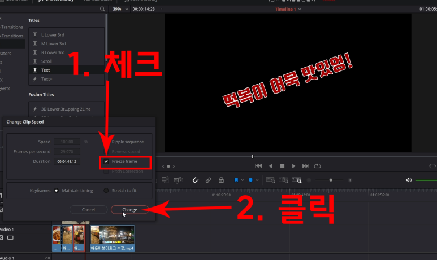Viewport: 437px width, 260px height.
Task: Toggle timeline snapping magnet icon
Action: coord(196,180)
